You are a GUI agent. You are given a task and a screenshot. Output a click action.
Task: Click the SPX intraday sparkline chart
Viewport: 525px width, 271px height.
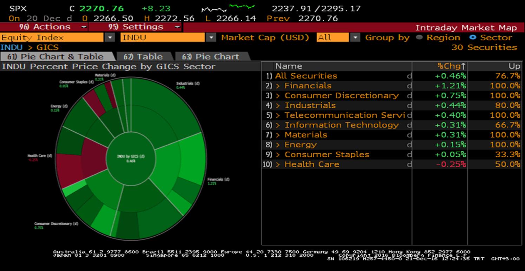(228, 8)
